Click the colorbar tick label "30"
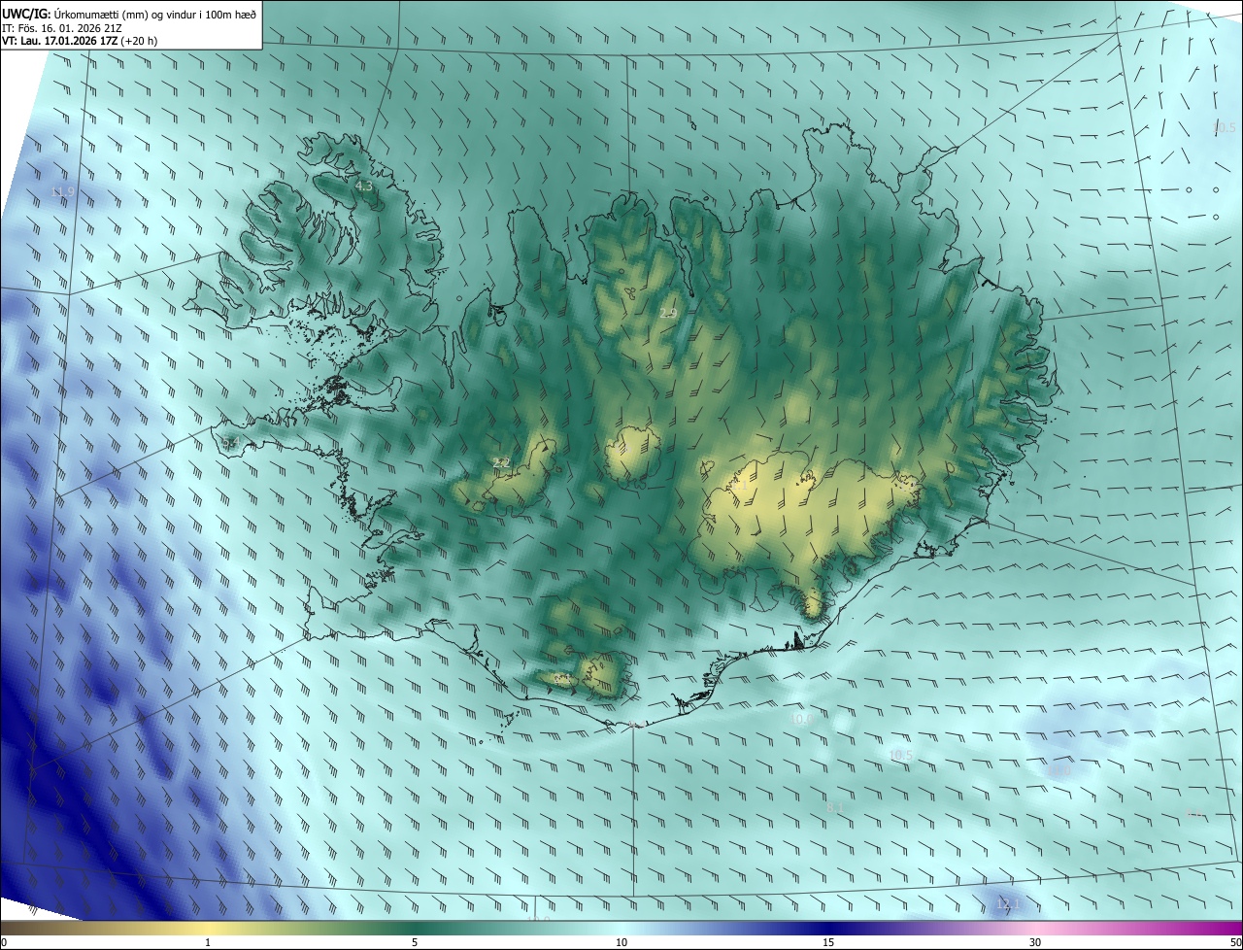Image resolution: width=1243 pixels, height=950 pixels. (1035, 942)
